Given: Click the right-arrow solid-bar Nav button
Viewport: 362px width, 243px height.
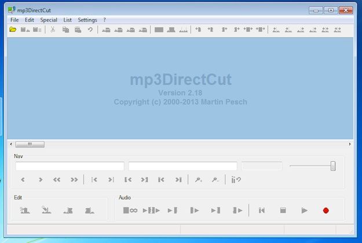Looking at the screenshot, I should tap(178, 180).
